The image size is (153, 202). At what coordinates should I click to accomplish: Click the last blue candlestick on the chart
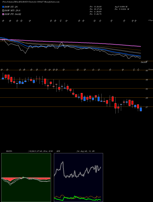point(141,109)
